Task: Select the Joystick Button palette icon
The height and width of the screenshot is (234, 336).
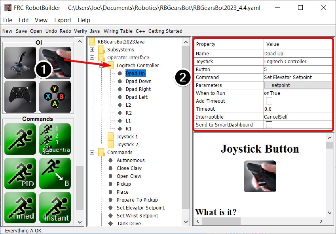Action: point(55,63)
